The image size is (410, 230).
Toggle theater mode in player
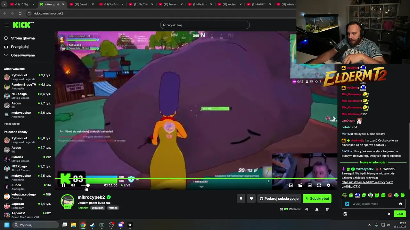click(x=309, y=185)
